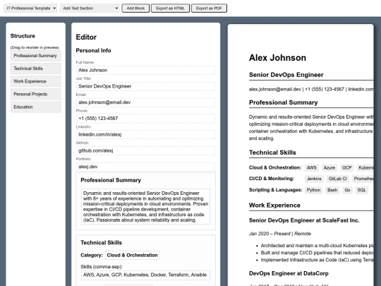
Task: Edit the Email input field
Action: pos(146,102)
